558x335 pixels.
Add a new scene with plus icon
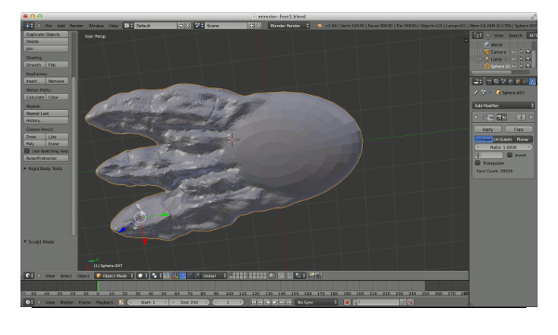click(251, 26)
